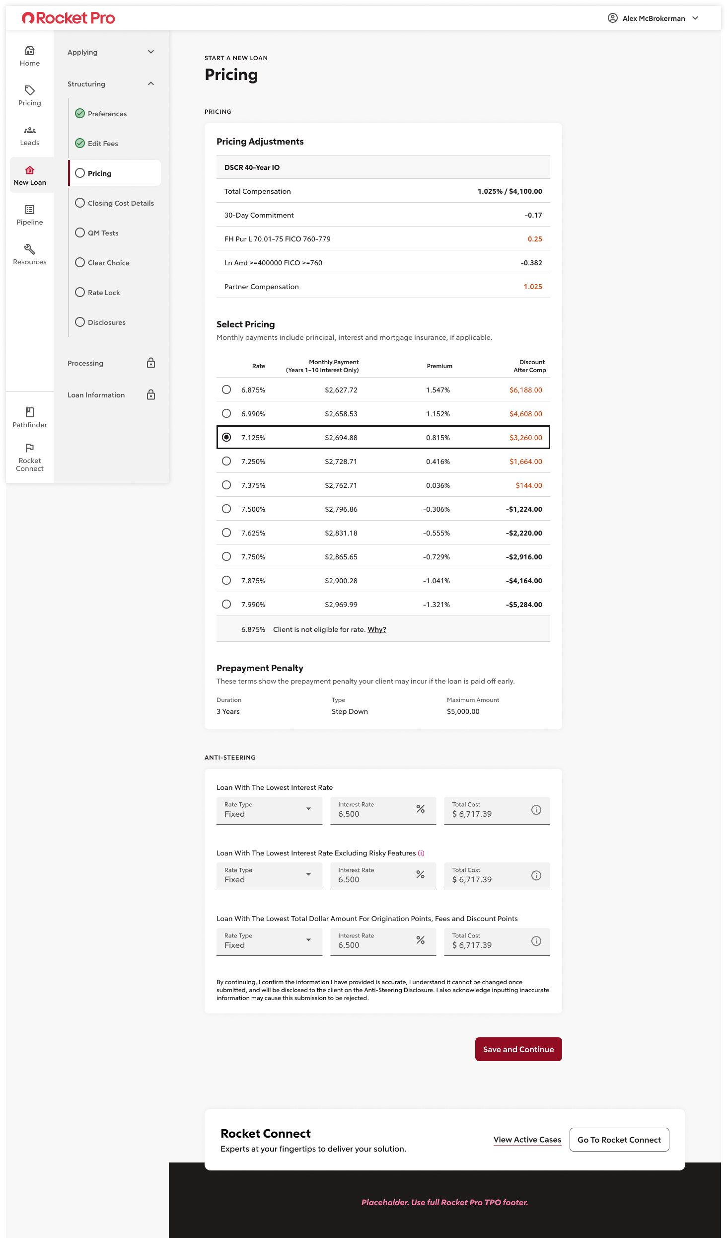
Task: Click the Loan Information section header
Action: 96,395
